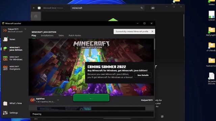
Task: Click the See Details button
Action: 143,75
